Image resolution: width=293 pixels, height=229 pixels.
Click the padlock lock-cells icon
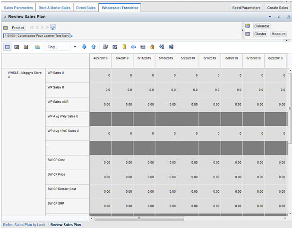pyautogui.click(x=152, y=47)
